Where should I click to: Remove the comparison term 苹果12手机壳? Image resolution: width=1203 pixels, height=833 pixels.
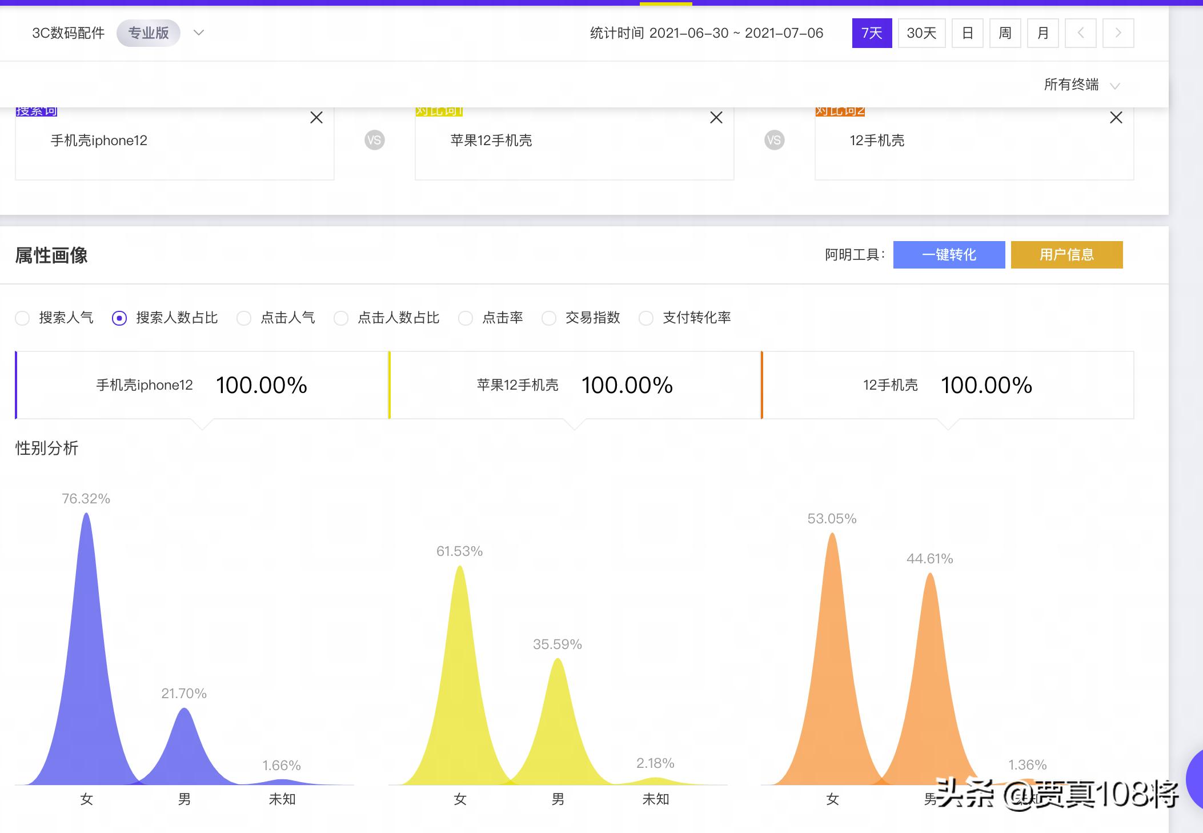717,118
